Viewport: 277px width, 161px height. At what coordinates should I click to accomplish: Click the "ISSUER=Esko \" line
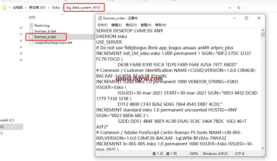pos(112,87)
